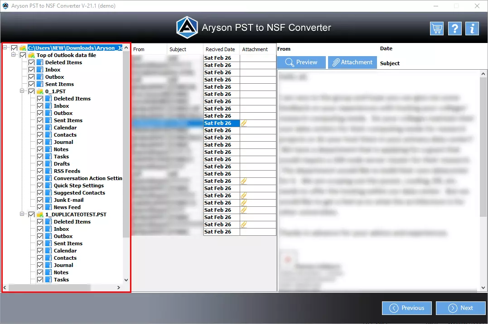Proceed with the Next button
488x324 pixels.
(x=461, y=308)
